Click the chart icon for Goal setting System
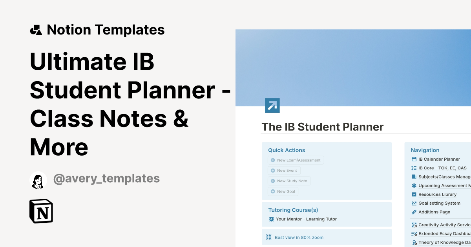 tap(414, 203)
